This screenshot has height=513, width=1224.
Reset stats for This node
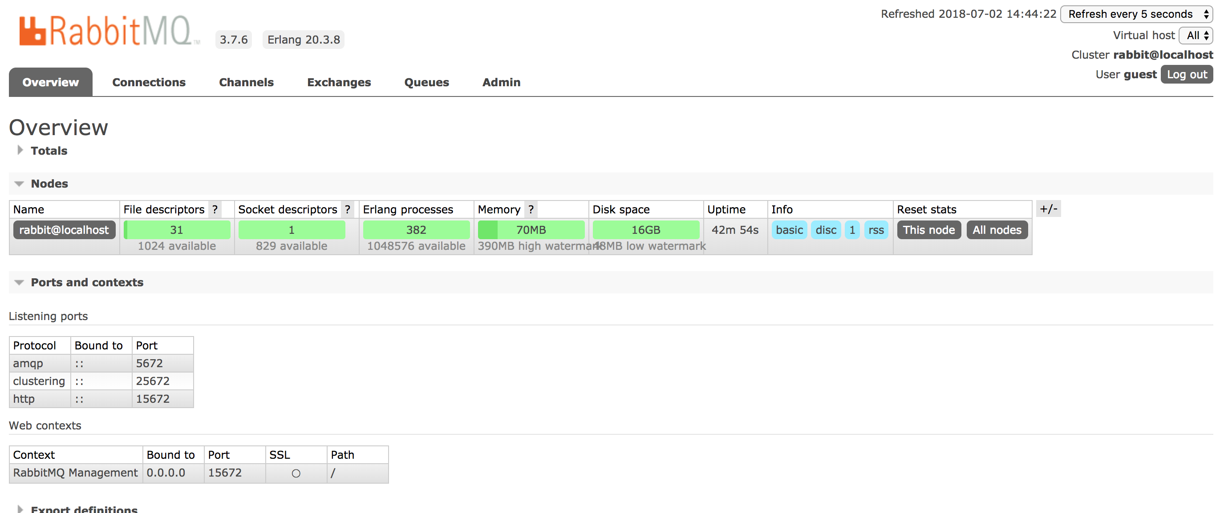(928, 230)
